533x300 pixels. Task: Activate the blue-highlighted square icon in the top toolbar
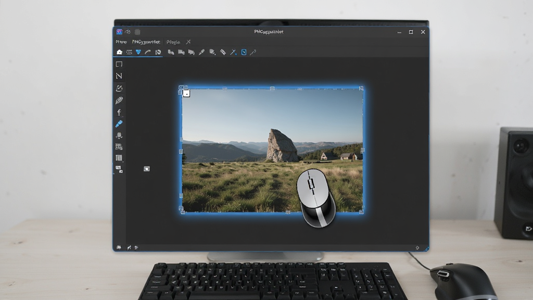click(244, 52)
